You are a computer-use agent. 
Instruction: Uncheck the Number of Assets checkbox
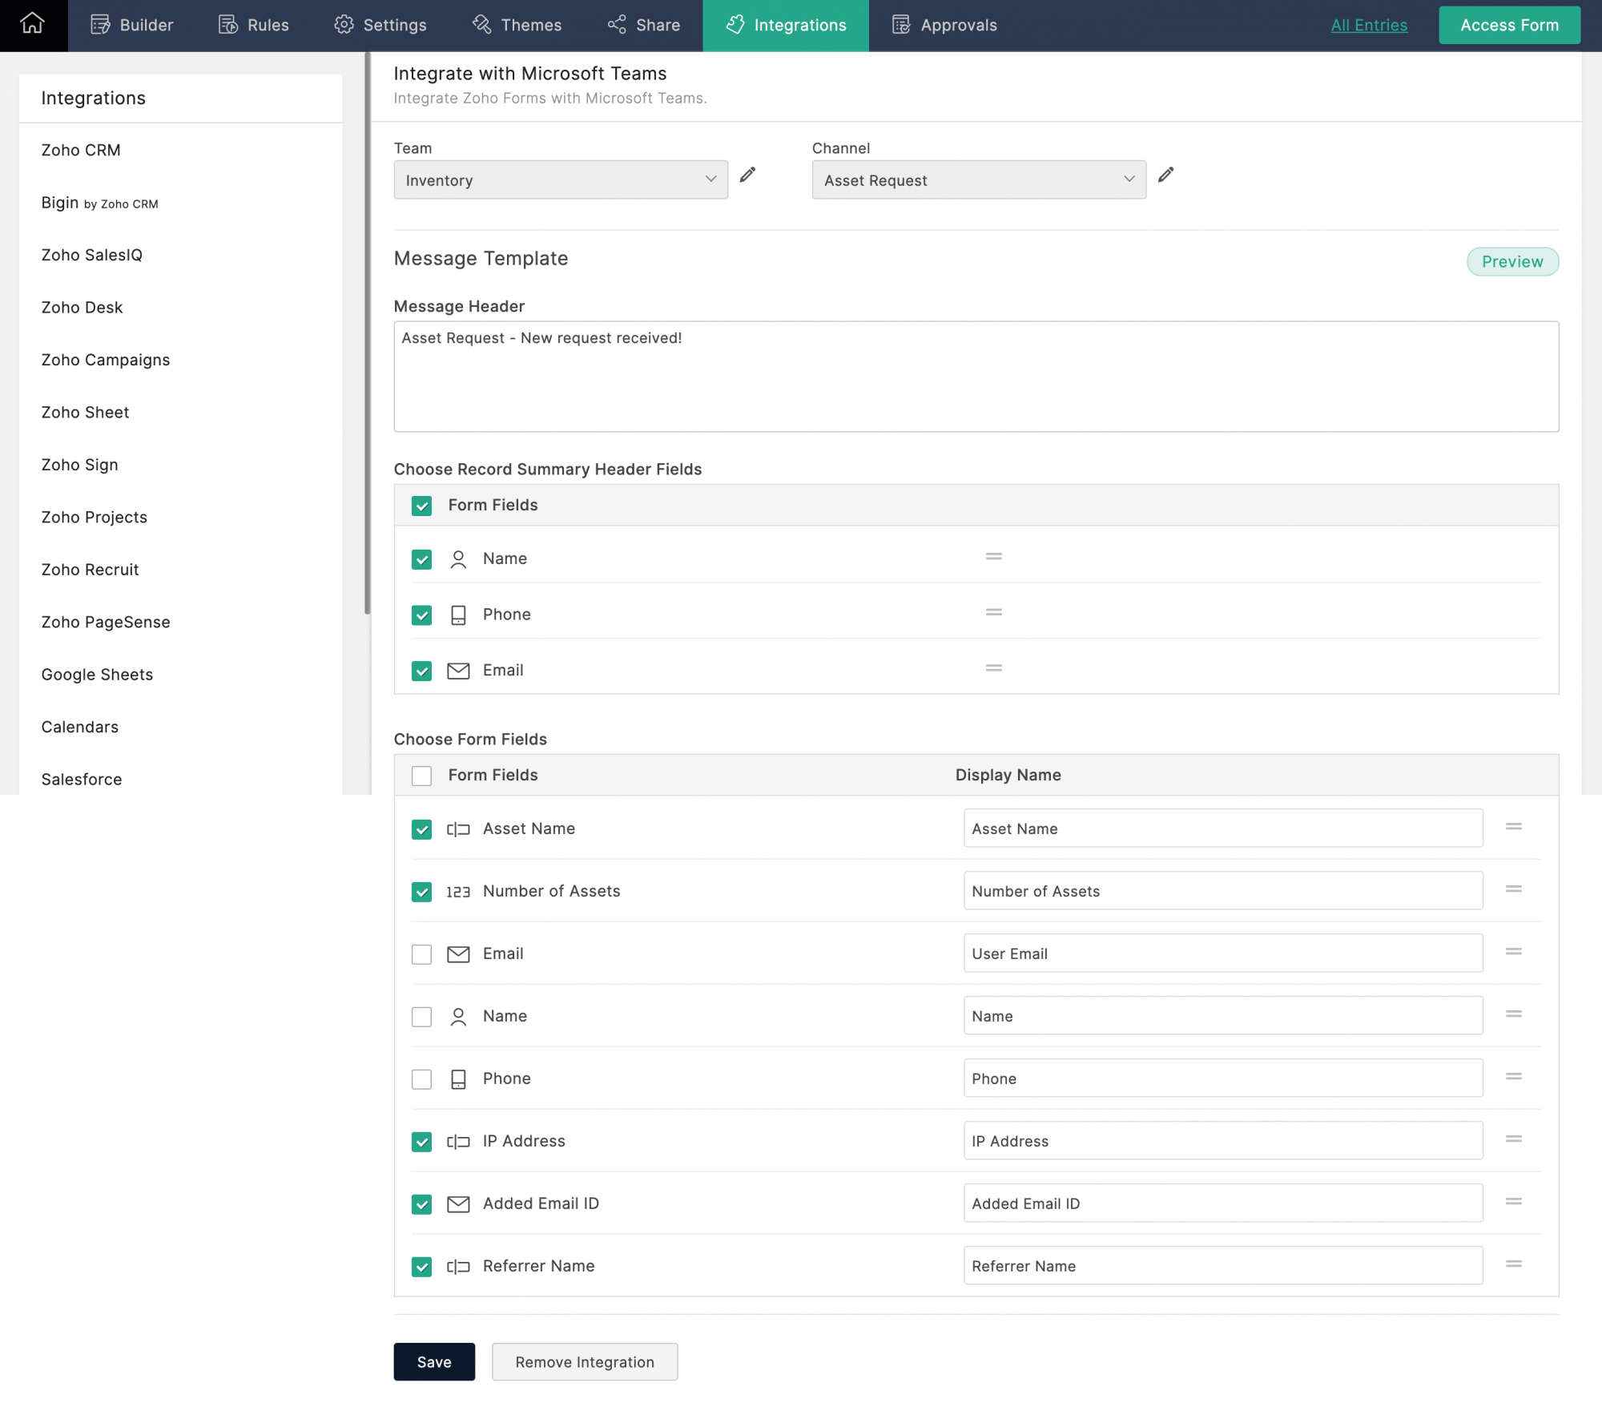point(421,892)
